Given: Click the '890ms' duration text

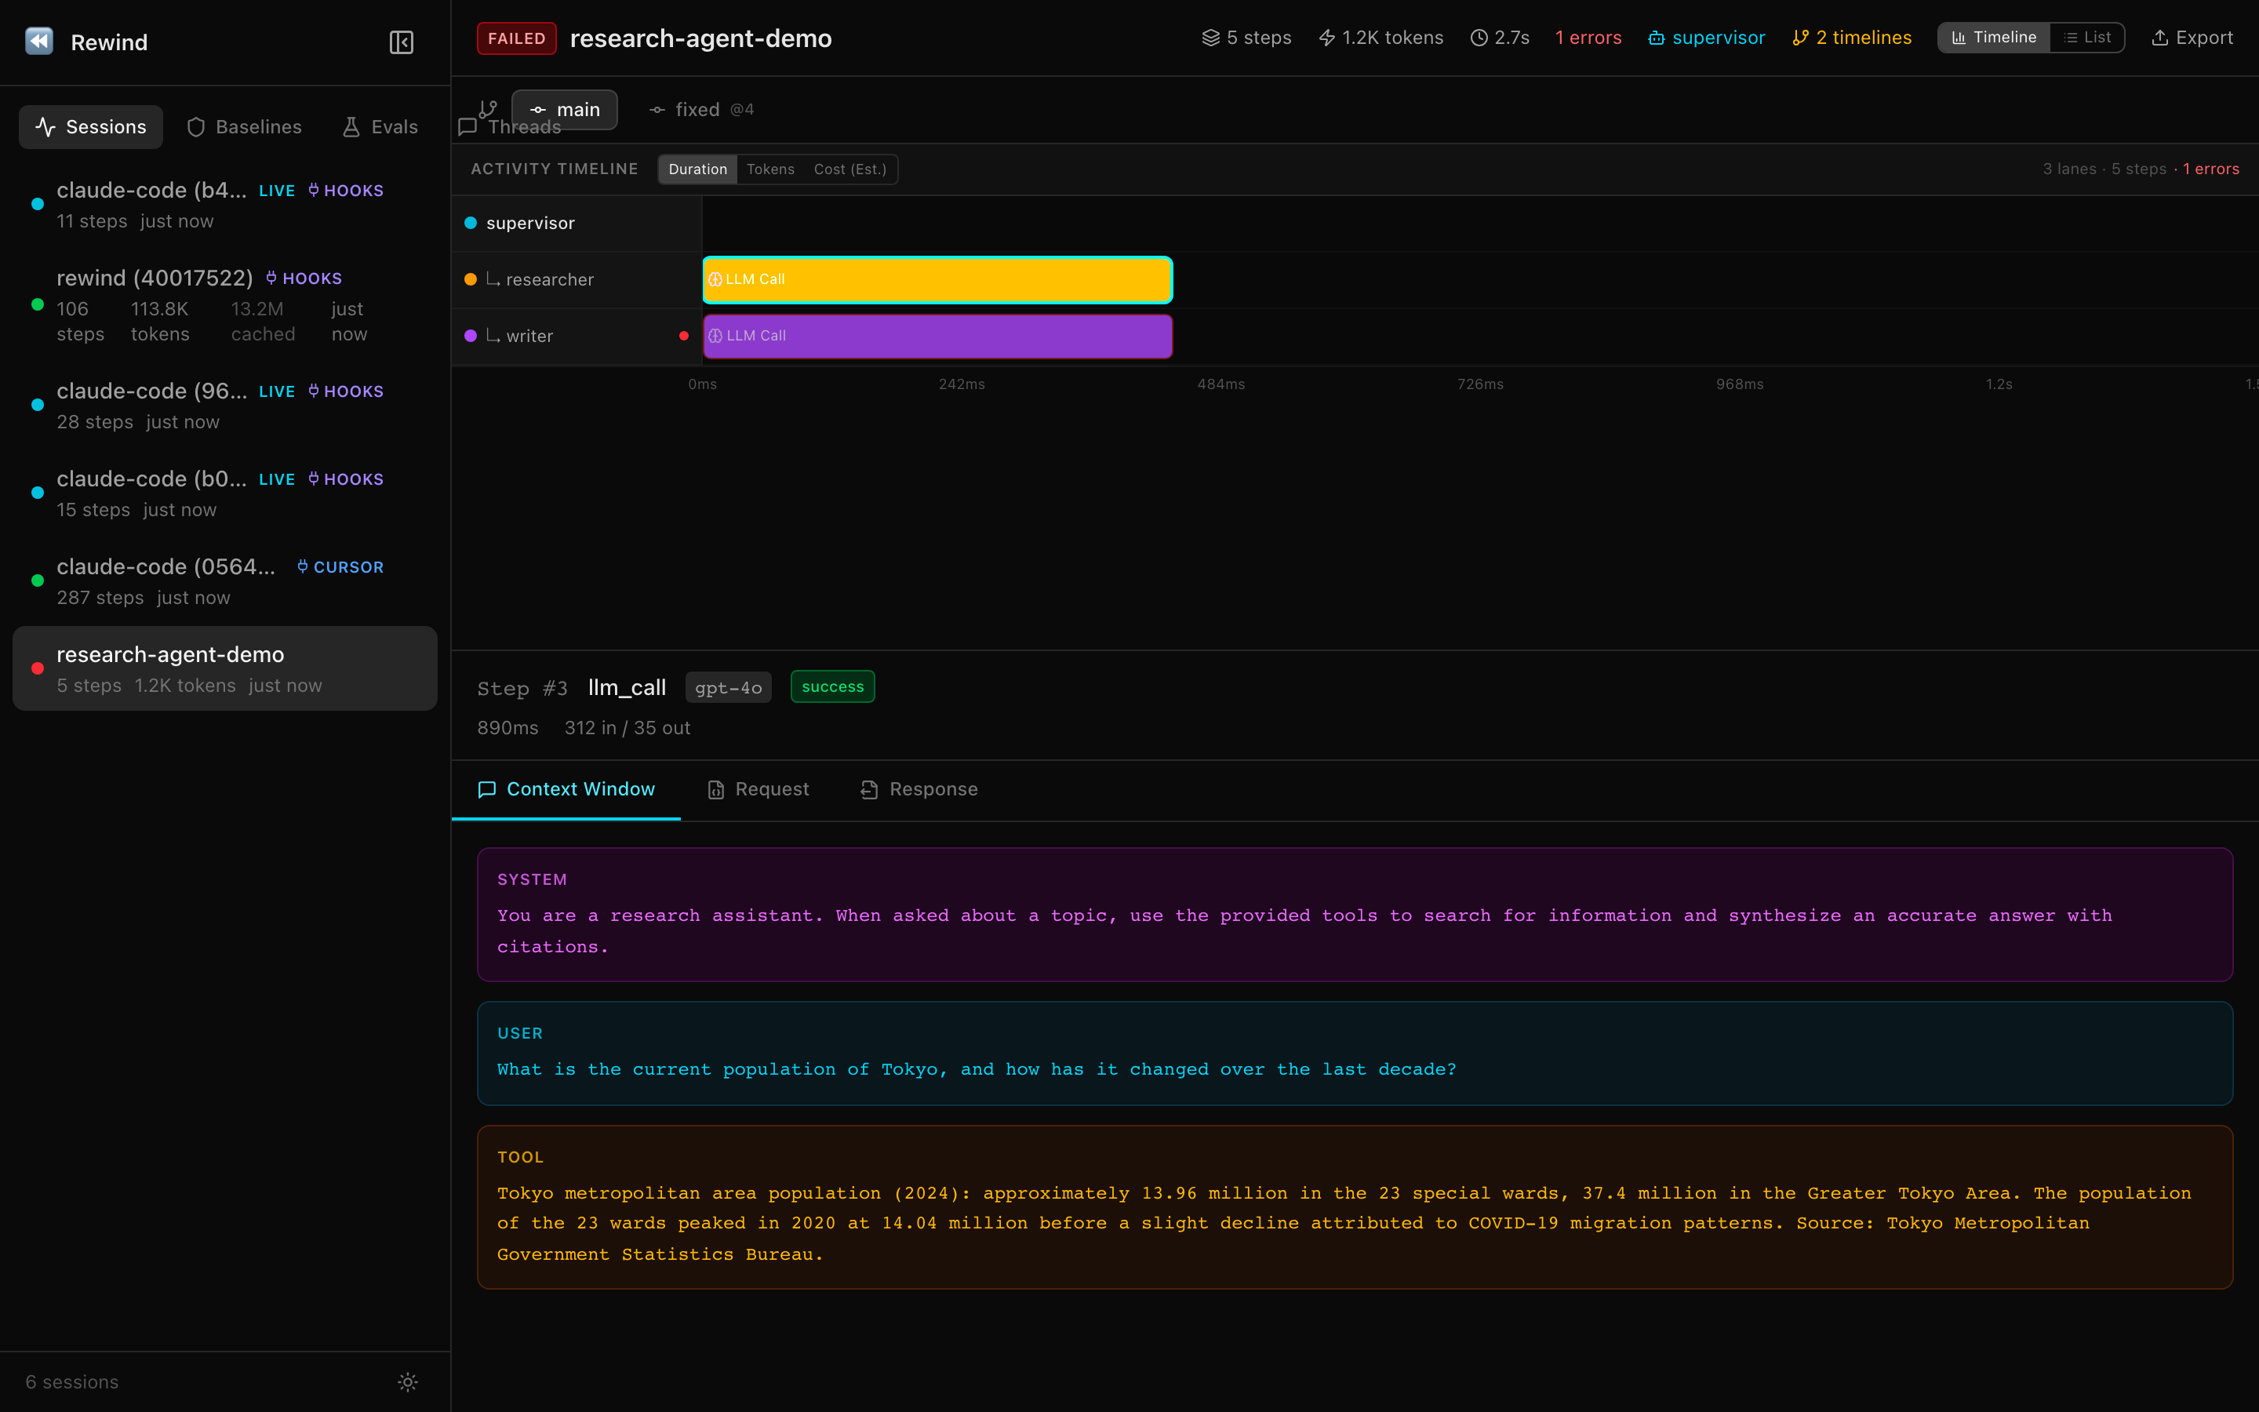Looking at the screenshot, I should coord(507,727).
